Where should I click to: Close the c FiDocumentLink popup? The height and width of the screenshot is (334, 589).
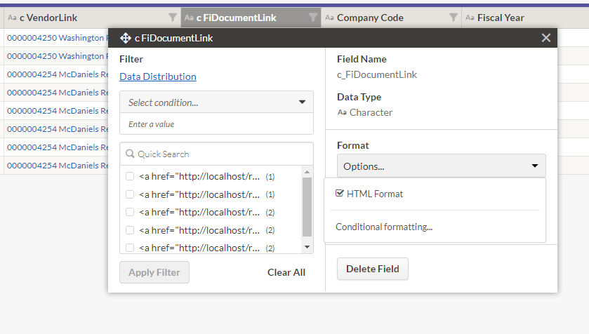546,38
